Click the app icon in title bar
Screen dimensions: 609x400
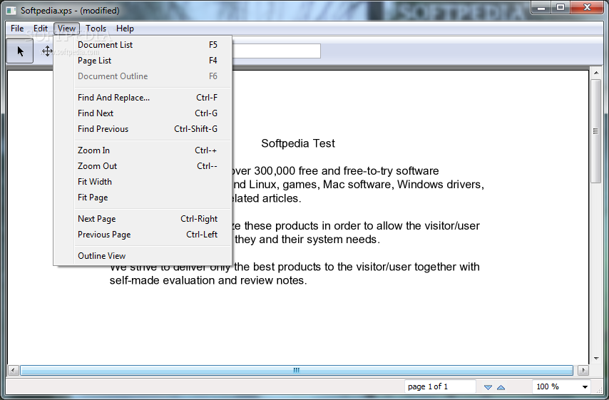11,11
